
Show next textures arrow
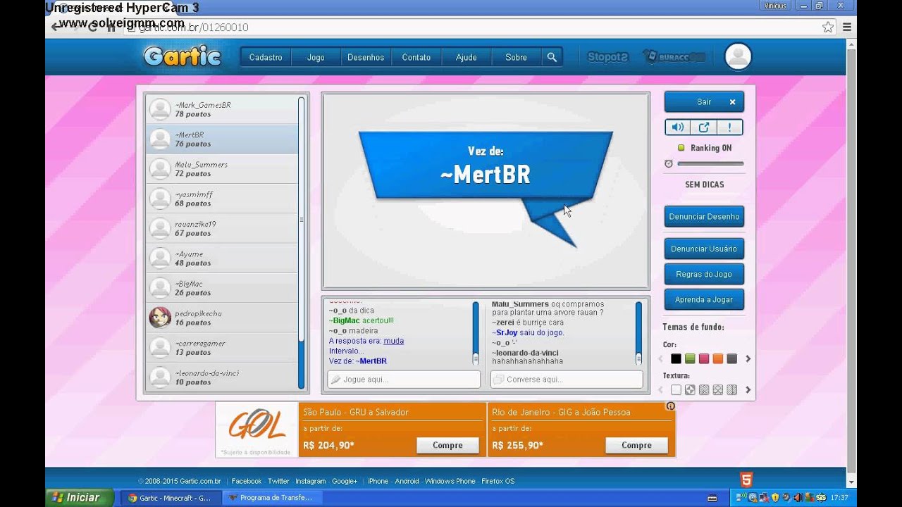(x=748, y=390)
